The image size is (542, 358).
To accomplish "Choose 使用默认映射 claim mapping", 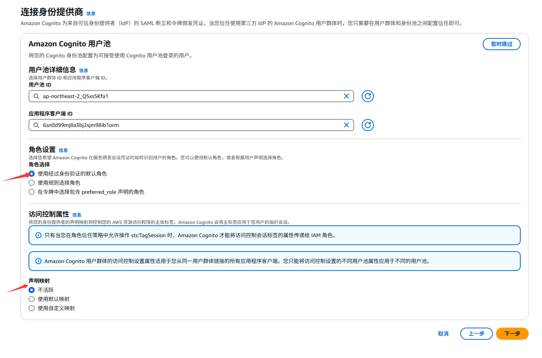I will pyautogui.click(x=32, y=299).
